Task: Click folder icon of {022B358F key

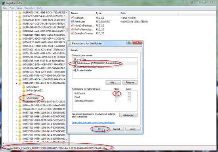Action: pyautogui.click(x=20, y=35)
